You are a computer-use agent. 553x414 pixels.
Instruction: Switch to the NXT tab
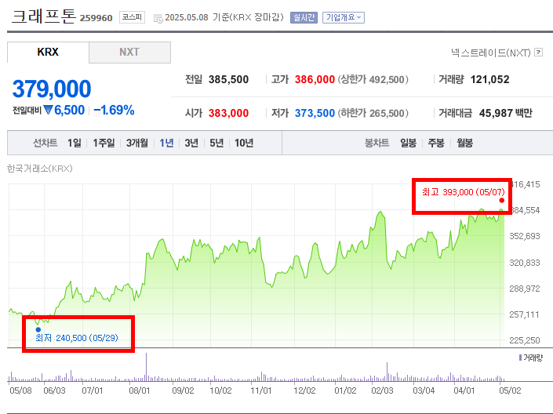(x=129, y=53)
